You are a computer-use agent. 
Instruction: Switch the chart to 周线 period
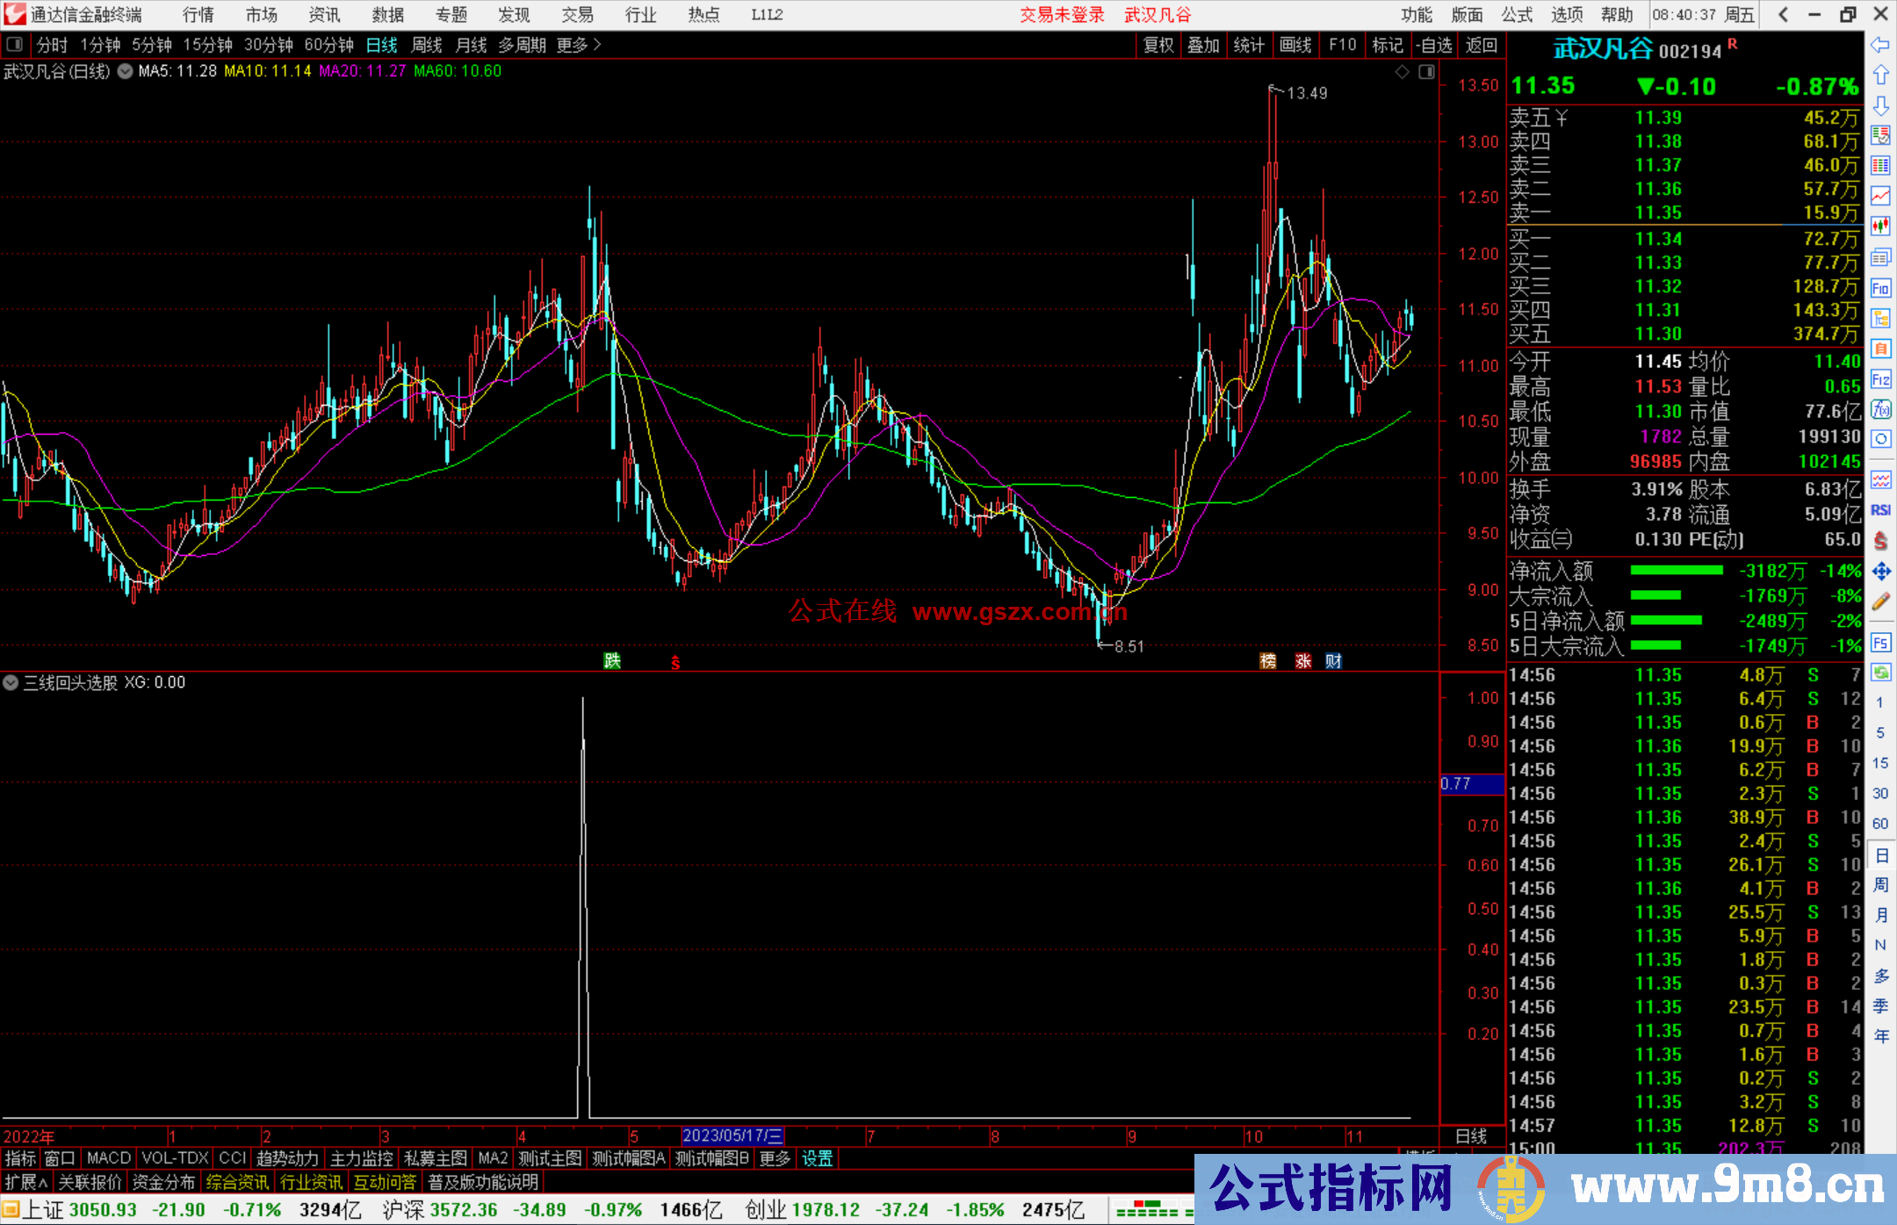pyautogui.click(x=427, y=45)
